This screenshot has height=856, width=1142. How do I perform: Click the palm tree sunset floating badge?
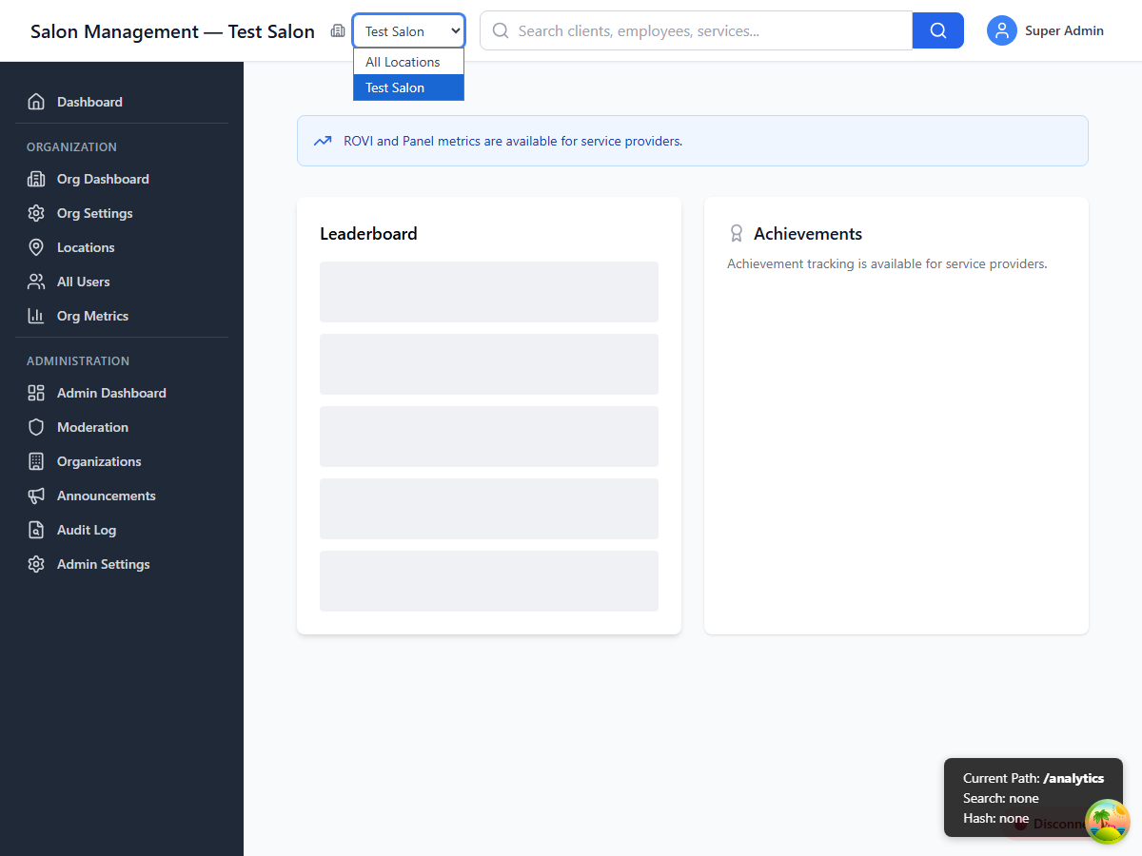[x=1107, y=821]
